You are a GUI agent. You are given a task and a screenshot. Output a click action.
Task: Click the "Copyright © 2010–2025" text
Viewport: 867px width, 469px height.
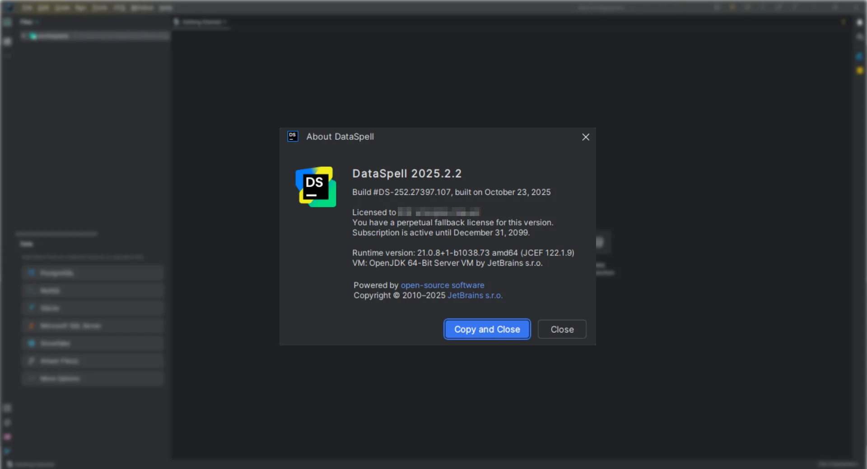(x=400, y=295)
